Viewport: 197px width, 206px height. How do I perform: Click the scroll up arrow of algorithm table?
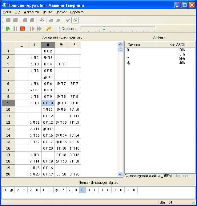click(120, 44)
